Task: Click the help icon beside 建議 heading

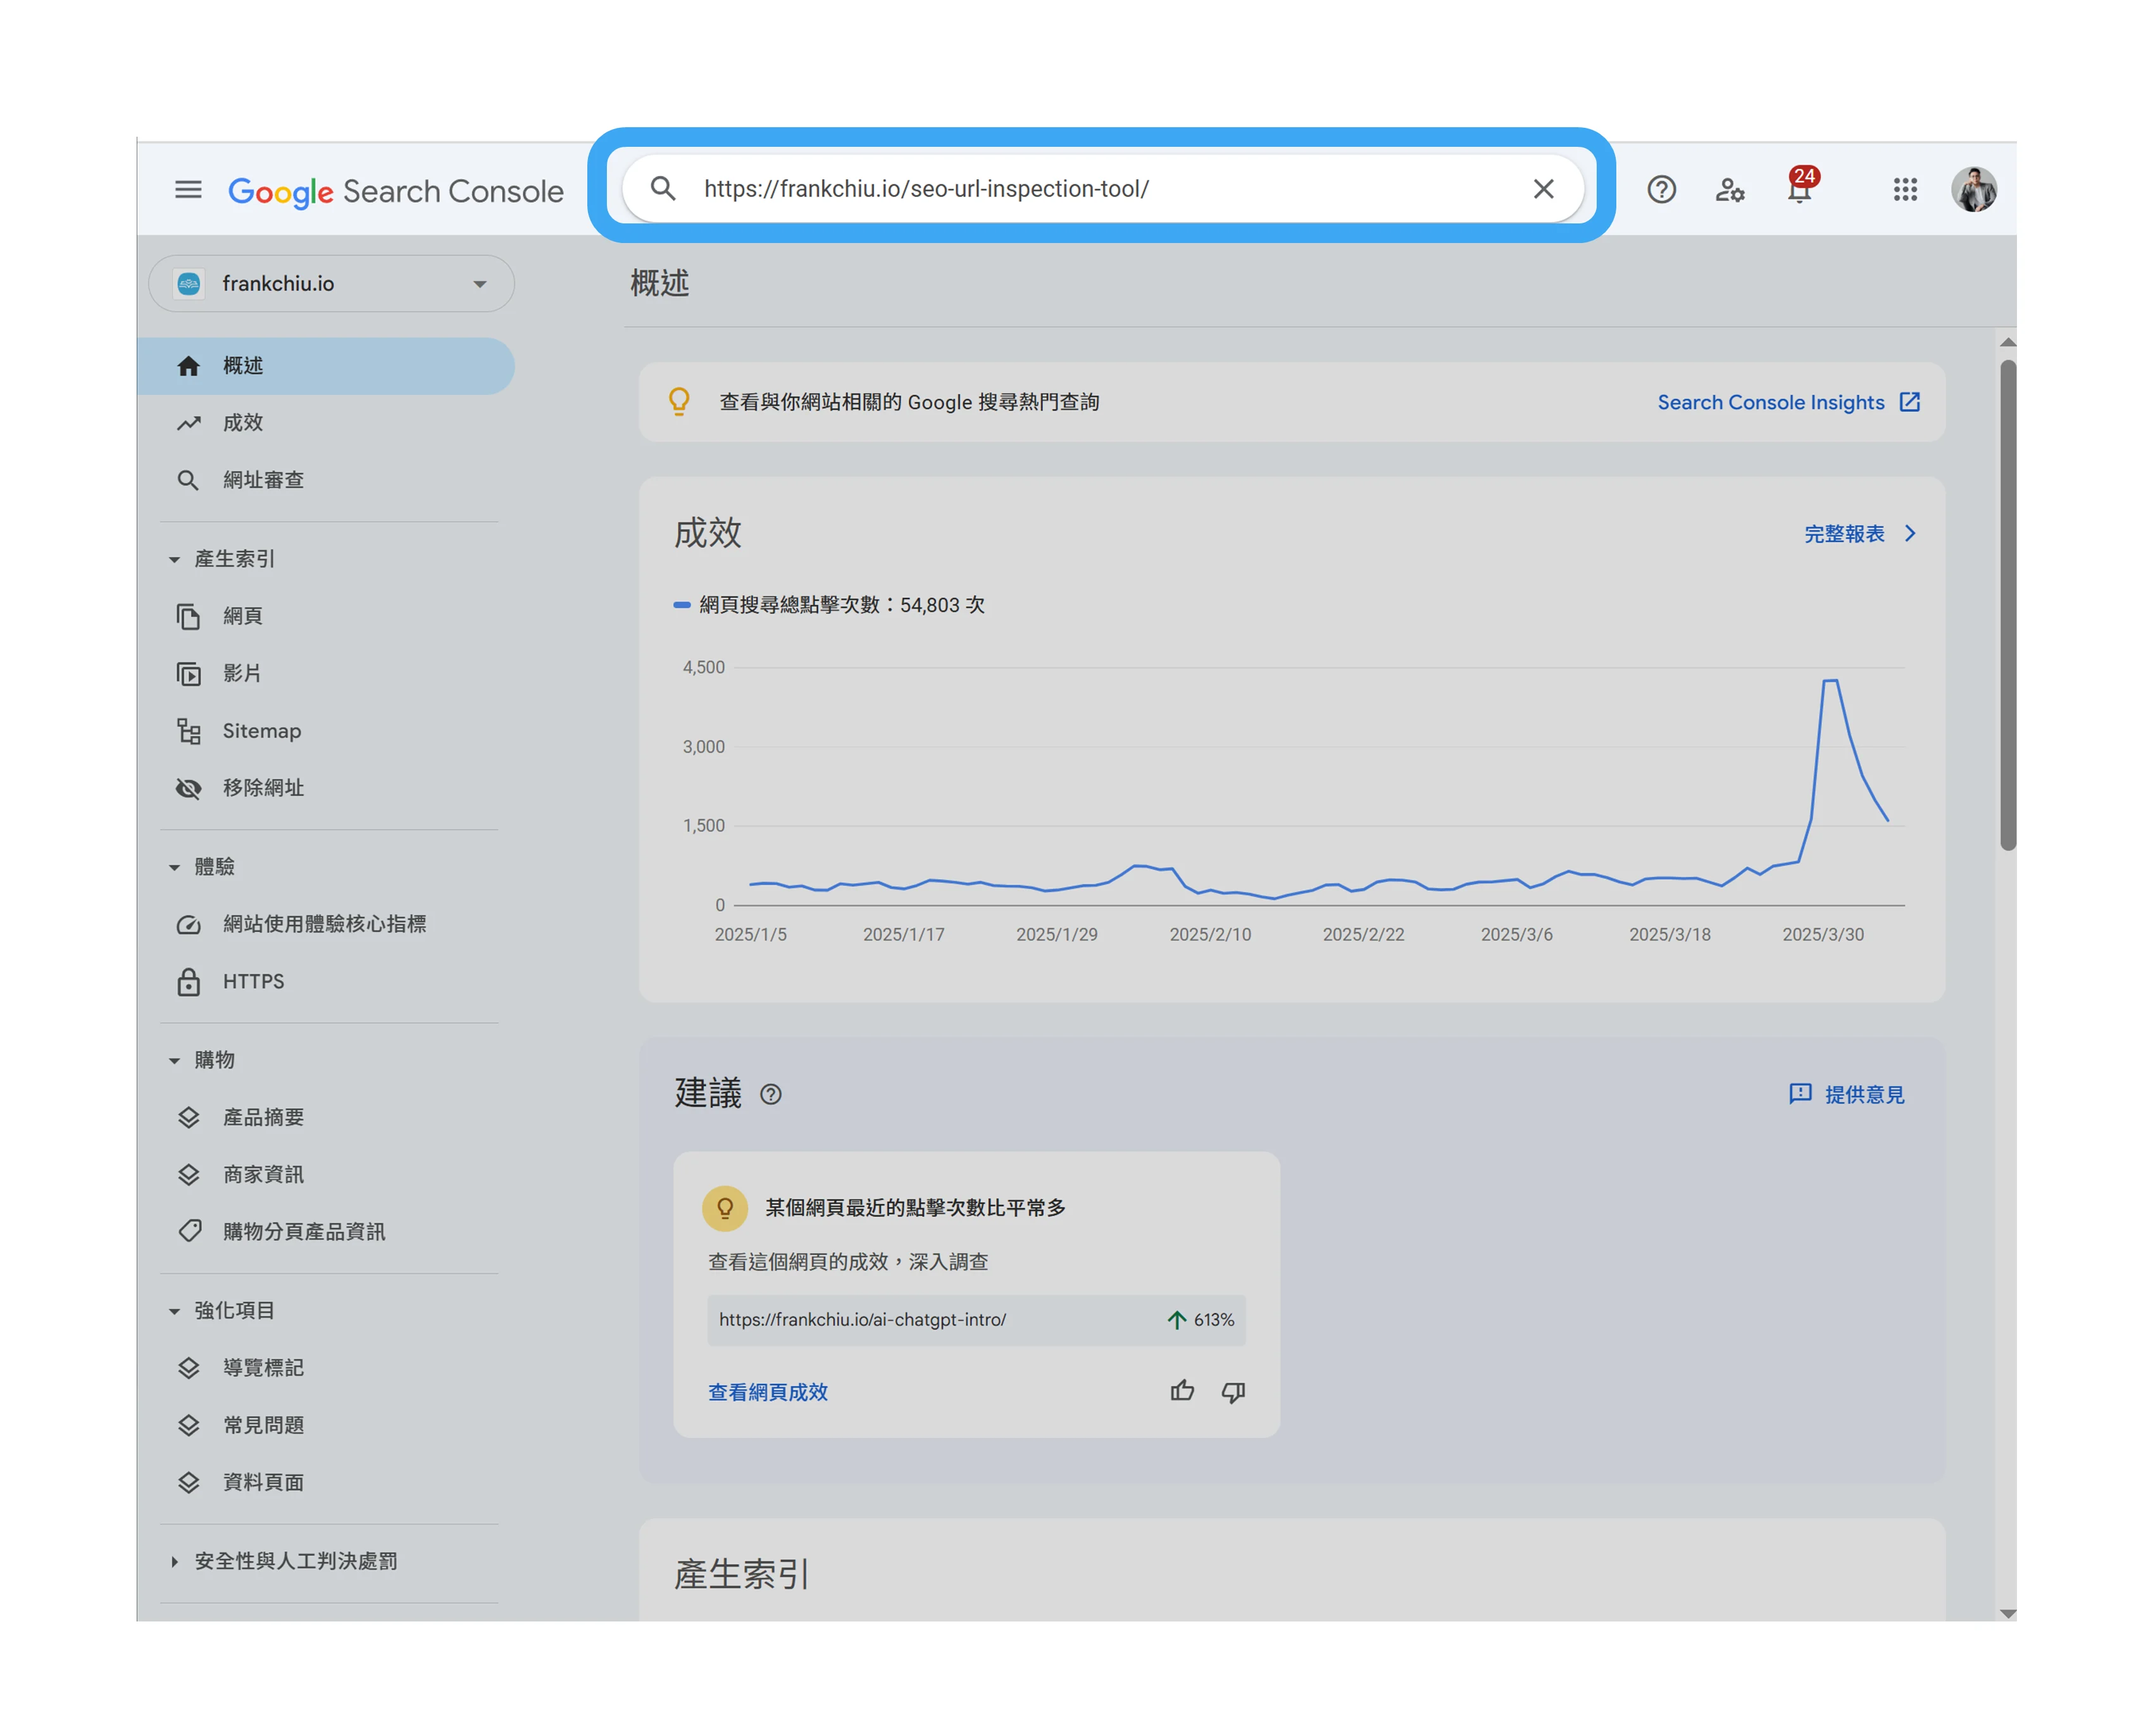Action: (x=770, y=1094)
